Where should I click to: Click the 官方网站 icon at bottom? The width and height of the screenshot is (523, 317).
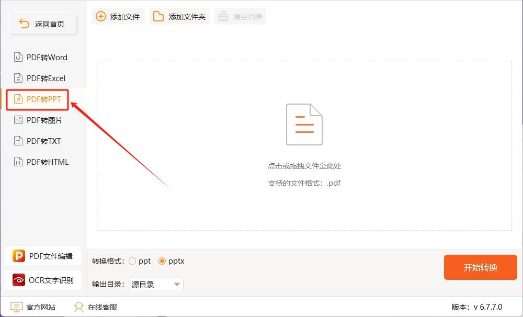tap(16, 307)
